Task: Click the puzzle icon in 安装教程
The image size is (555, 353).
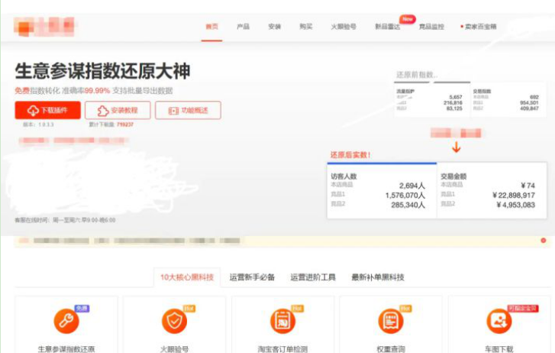Action: point(102,111)
